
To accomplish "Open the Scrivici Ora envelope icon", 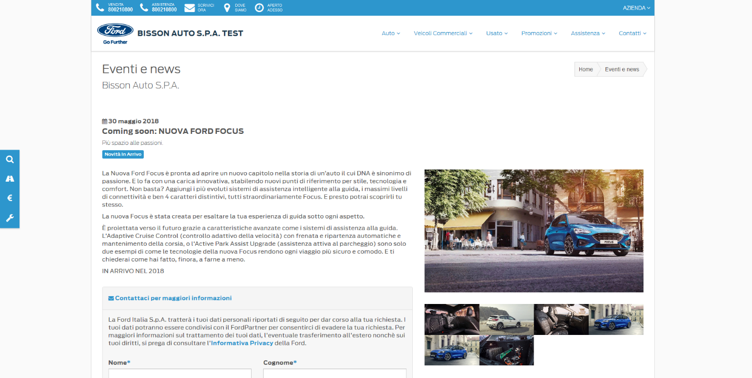I will (x=189, y=8).
